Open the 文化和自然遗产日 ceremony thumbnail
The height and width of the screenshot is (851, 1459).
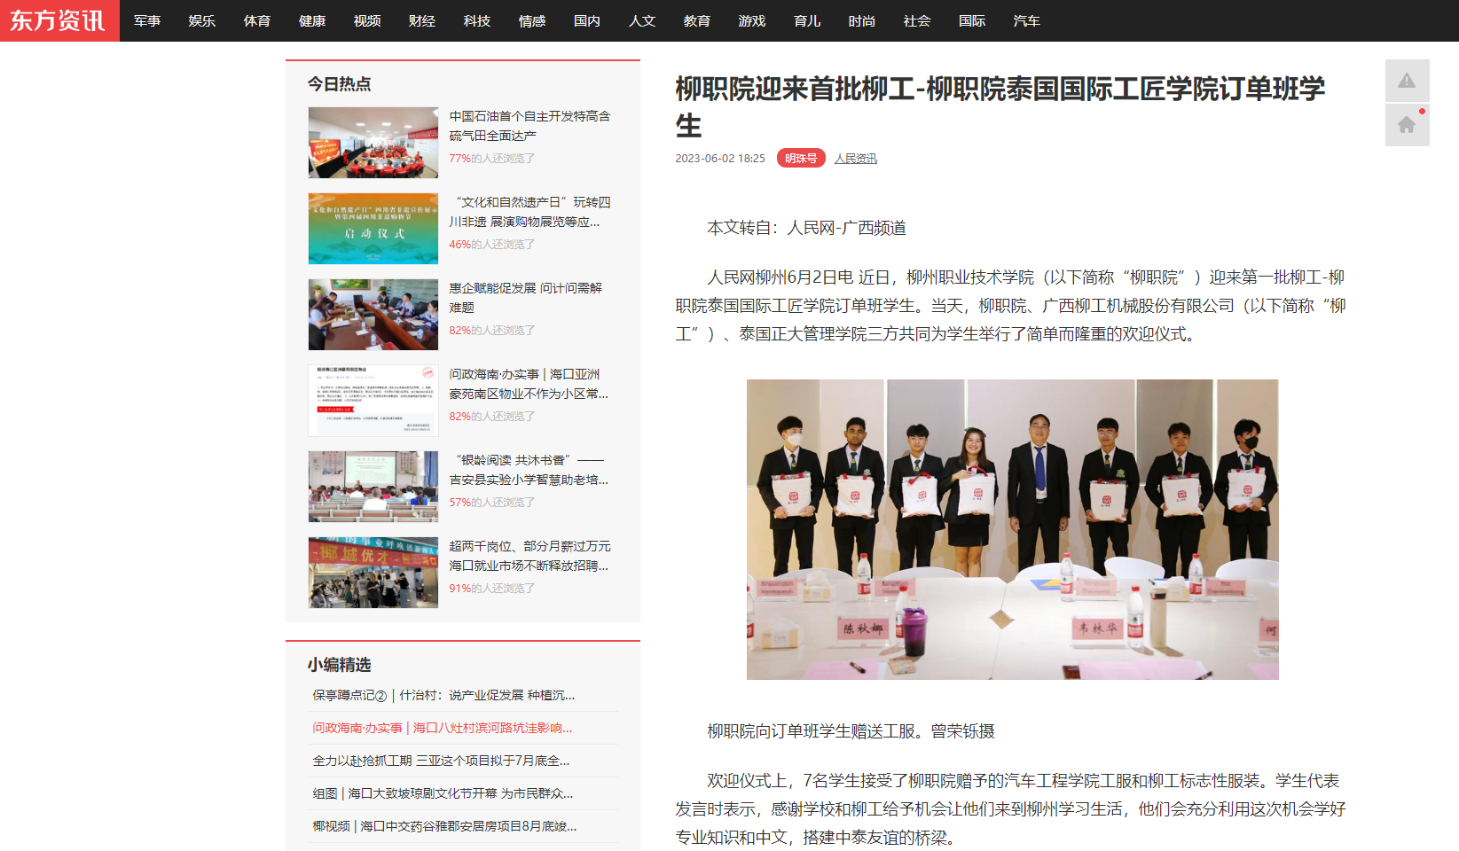(373, 229)
